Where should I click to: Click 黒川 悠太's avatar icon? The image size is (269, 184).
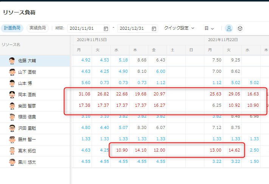click(12, 162)
